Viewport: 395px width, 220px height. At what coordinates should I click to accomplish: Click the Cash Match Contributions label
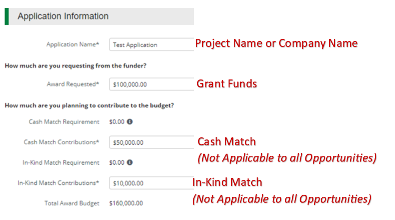(x=61, y=142)
